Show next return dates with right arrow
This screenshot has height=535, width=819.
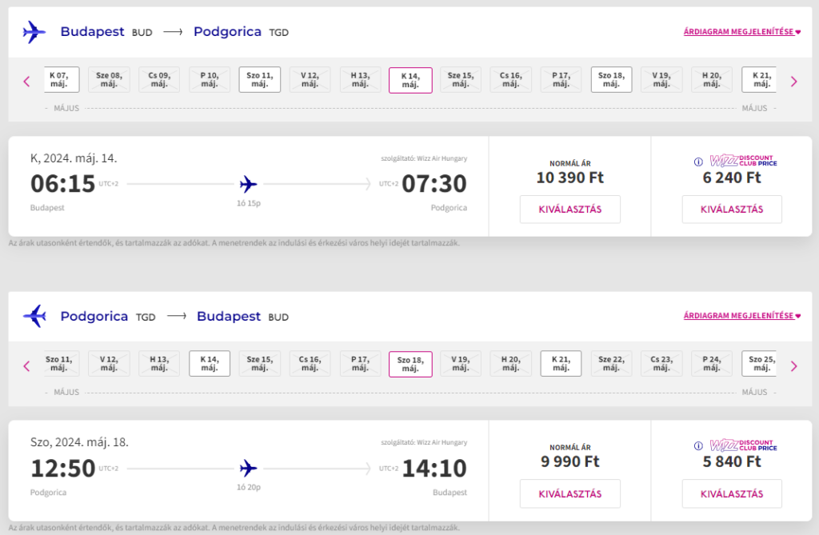click(794, 365)
